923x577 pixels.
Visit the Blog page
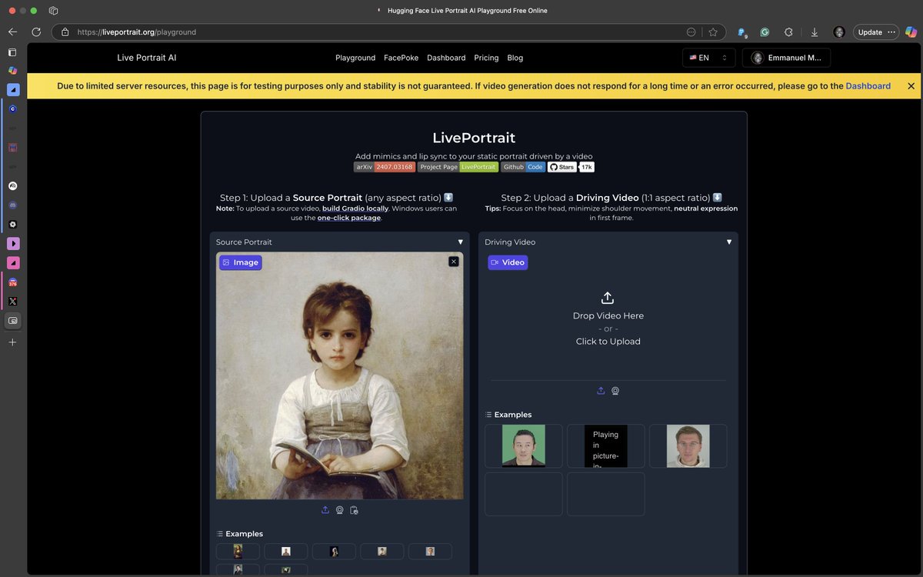[515, 58]
